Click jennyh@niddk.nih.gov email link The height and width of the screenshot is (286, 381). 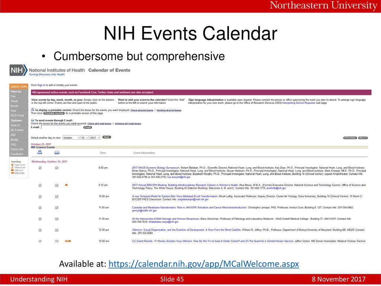pyautogui.click(x=144, y=211)
